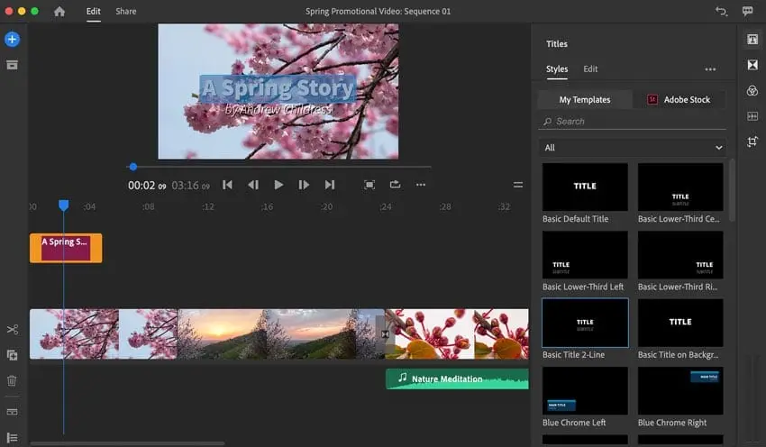Viewport: 766px width, 447px height.
Task: Select the Styles tab in Titles panel
Action: (x=557, y=68)
